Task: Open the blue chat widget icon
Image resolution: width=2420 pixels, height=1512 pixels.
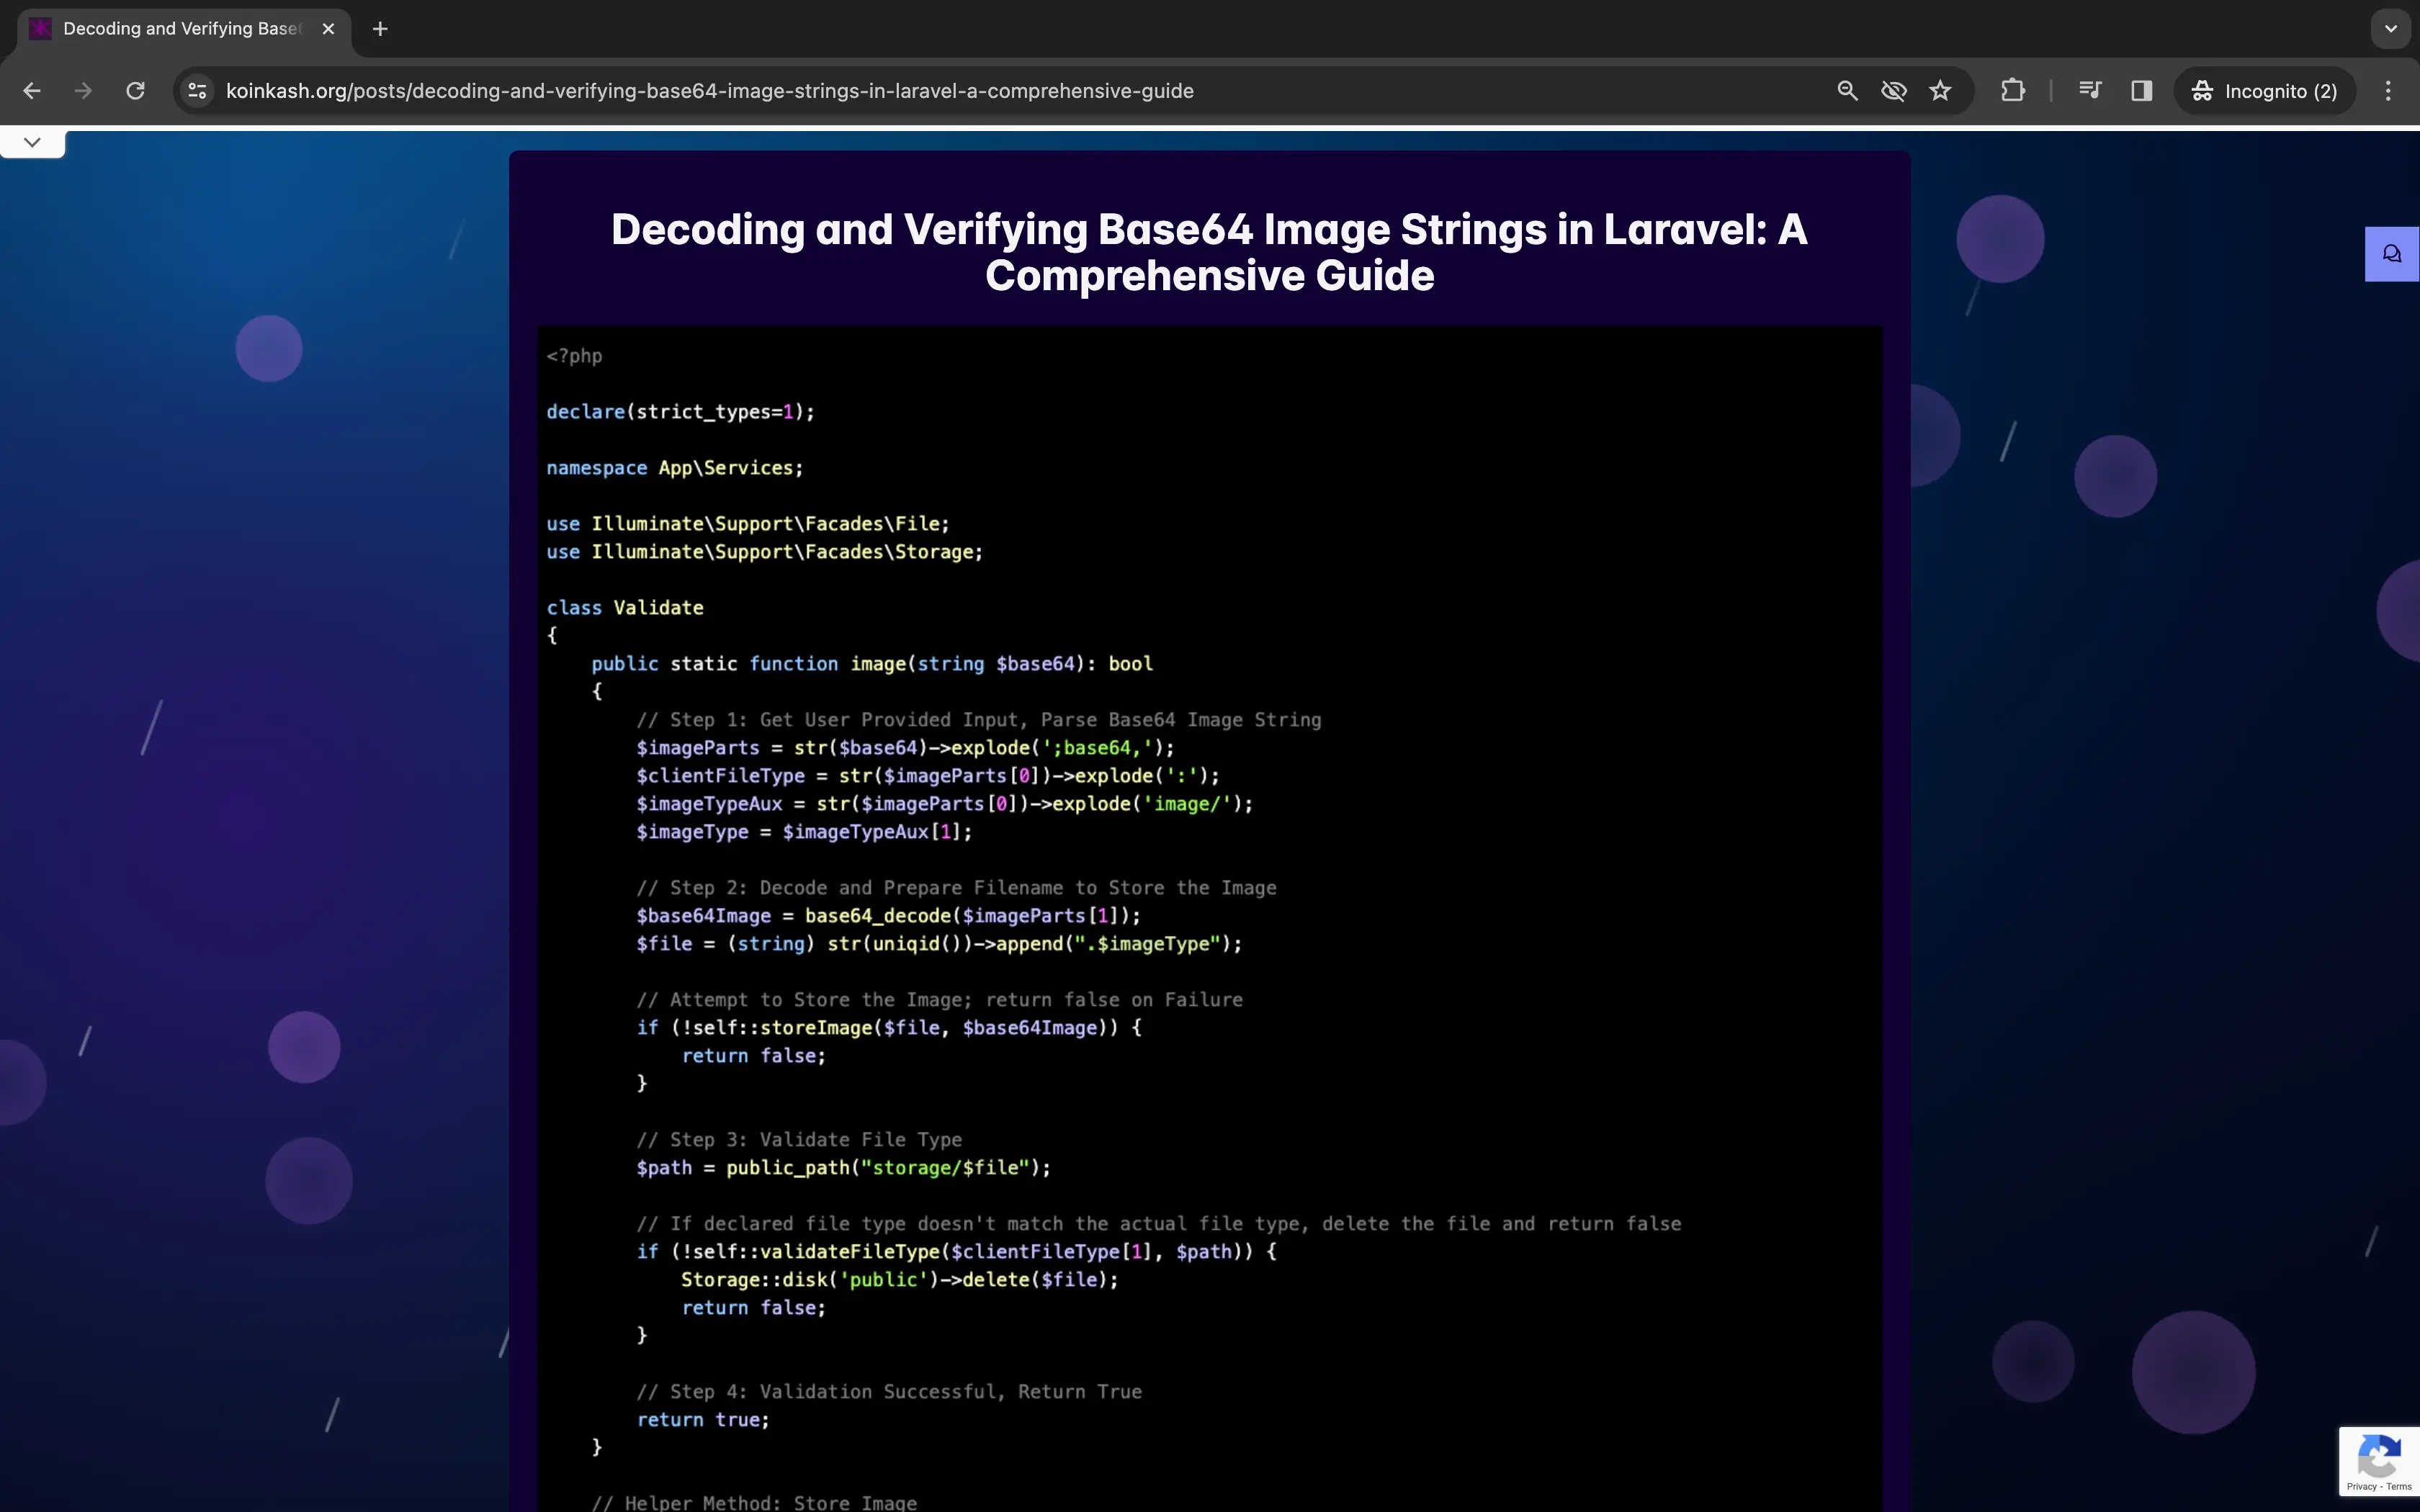Action: pos(2392,254)
